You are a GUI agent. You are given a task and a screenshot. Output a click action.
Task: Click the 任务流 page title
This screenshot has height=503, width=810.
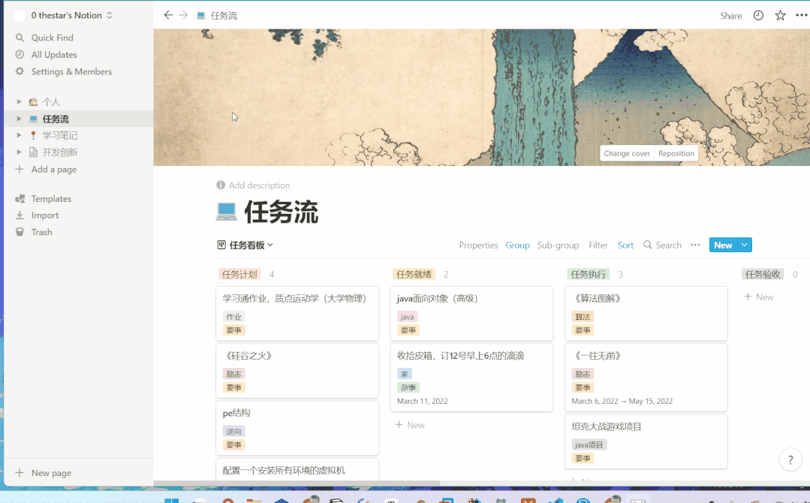point(281,212)
